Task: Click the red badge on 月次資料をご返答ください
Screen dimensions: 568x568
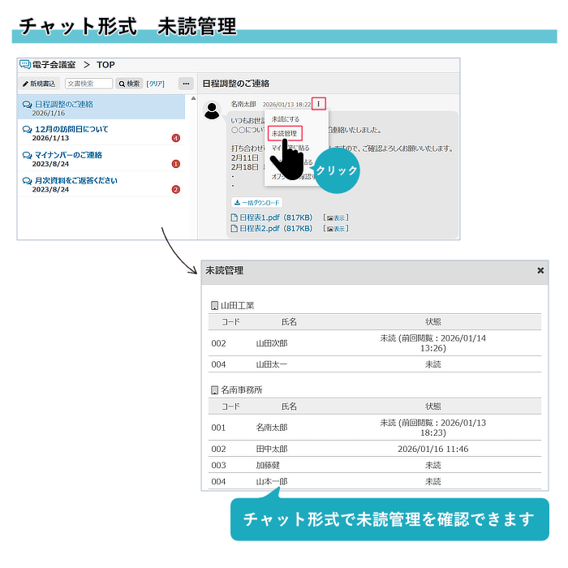Action: [x=176, y=190]
